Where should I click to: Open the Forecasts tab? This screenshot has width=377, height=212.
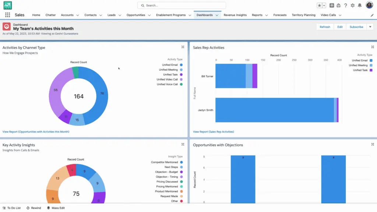pos(280,15)
